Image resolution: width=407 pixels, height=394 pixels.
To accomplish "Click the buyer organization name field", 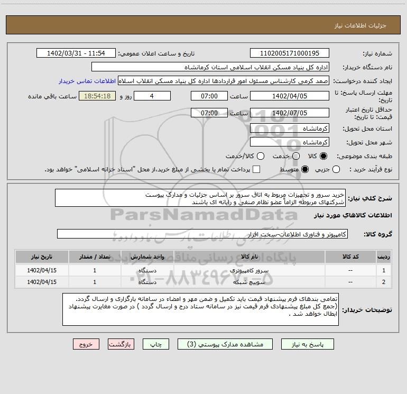I will [x=210, y=67].
